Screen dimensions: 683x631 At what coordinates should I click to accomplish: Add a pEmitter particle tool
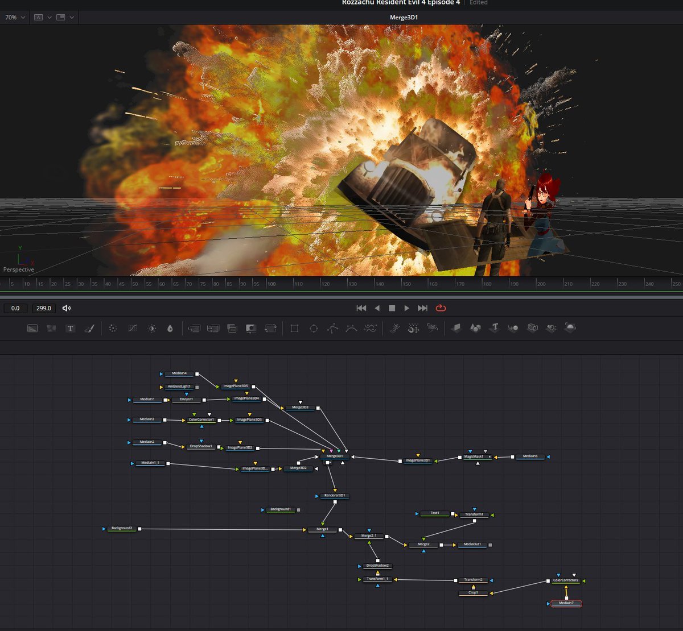394,329
